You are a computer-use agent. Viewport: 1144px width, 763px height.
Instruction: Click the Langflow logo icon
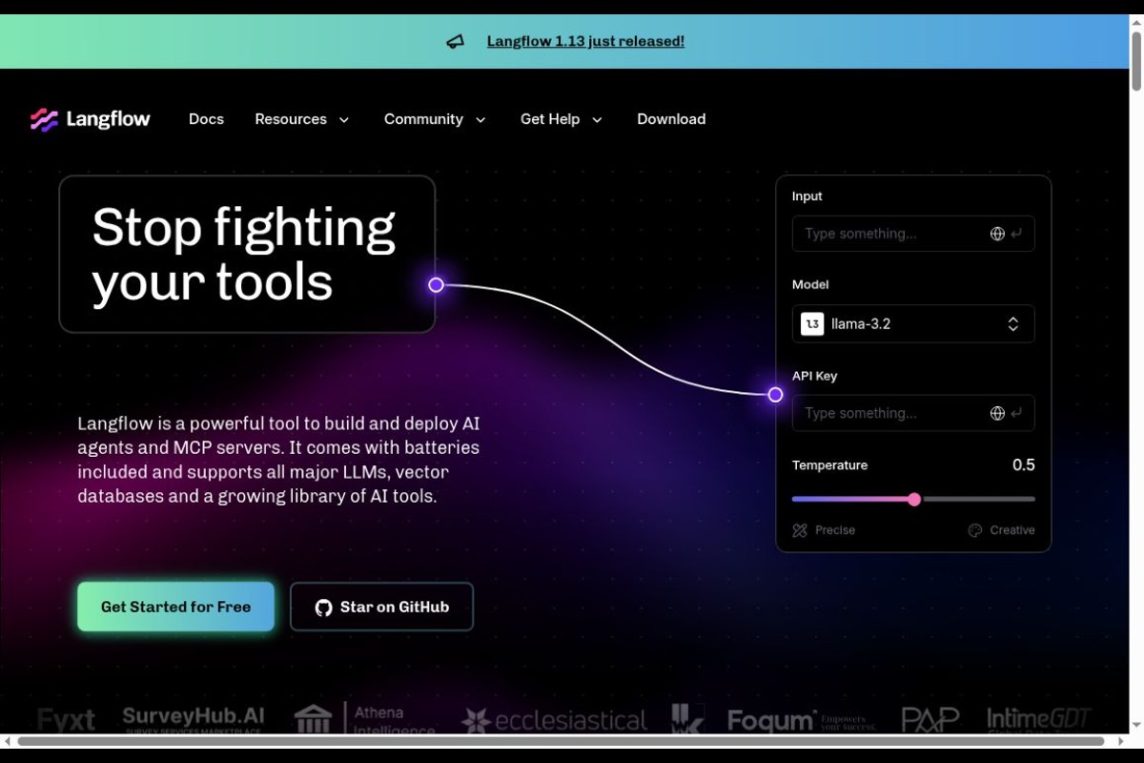coord(44,119)
